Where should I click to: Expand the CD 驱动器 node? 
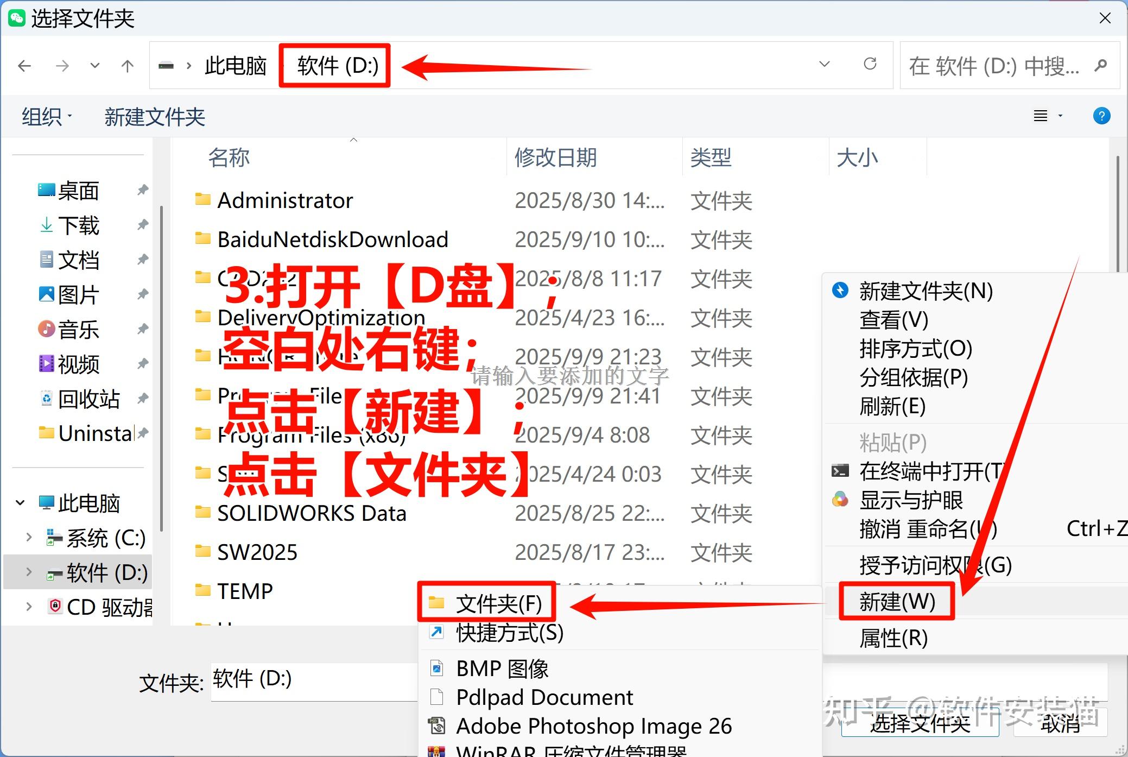coord(29,606)
